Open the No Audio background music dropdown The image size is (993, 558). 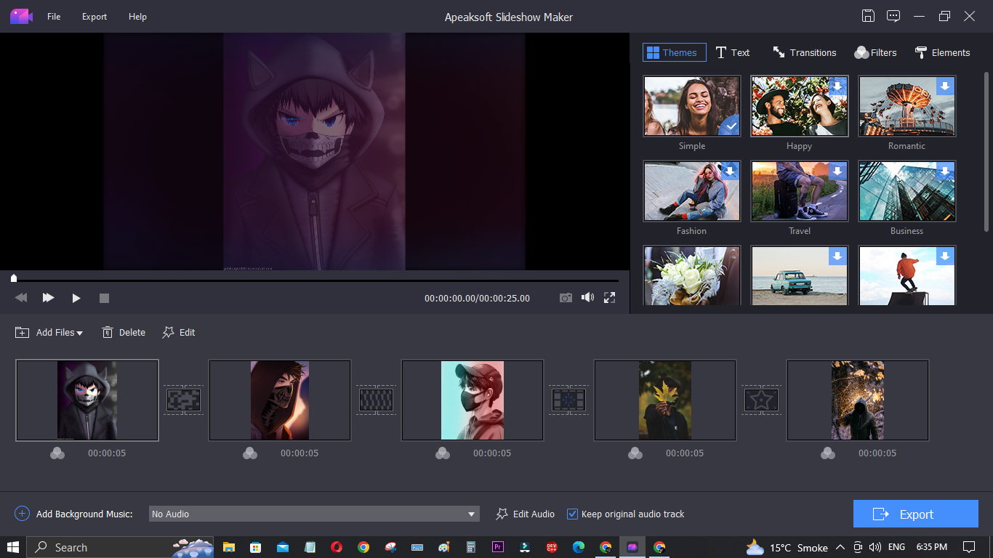(x=314, y=514)
